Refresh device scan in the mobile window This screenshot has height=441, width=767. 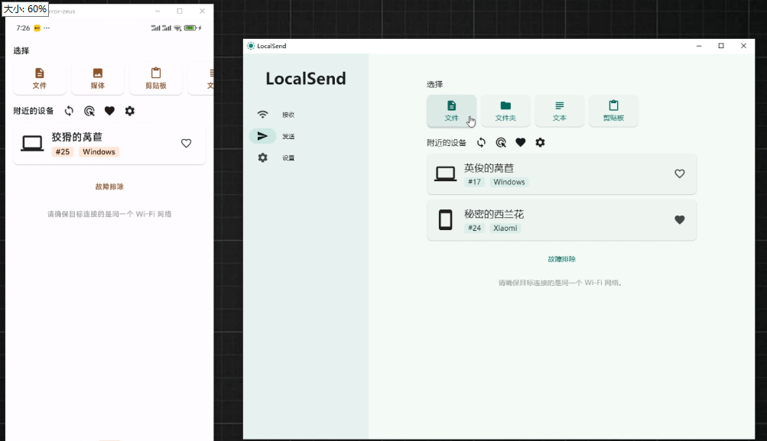tap(69, 111)
